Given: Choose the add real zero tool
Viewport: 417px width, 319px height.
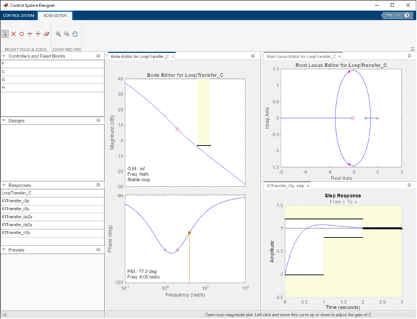Looking at the screenshot, I should tap(22, 33).
